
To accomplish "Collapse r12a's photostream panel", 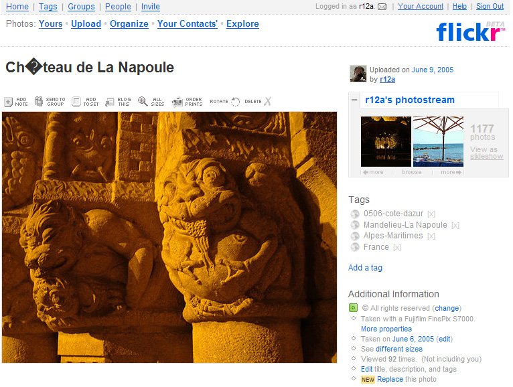I will click(354, 100).
